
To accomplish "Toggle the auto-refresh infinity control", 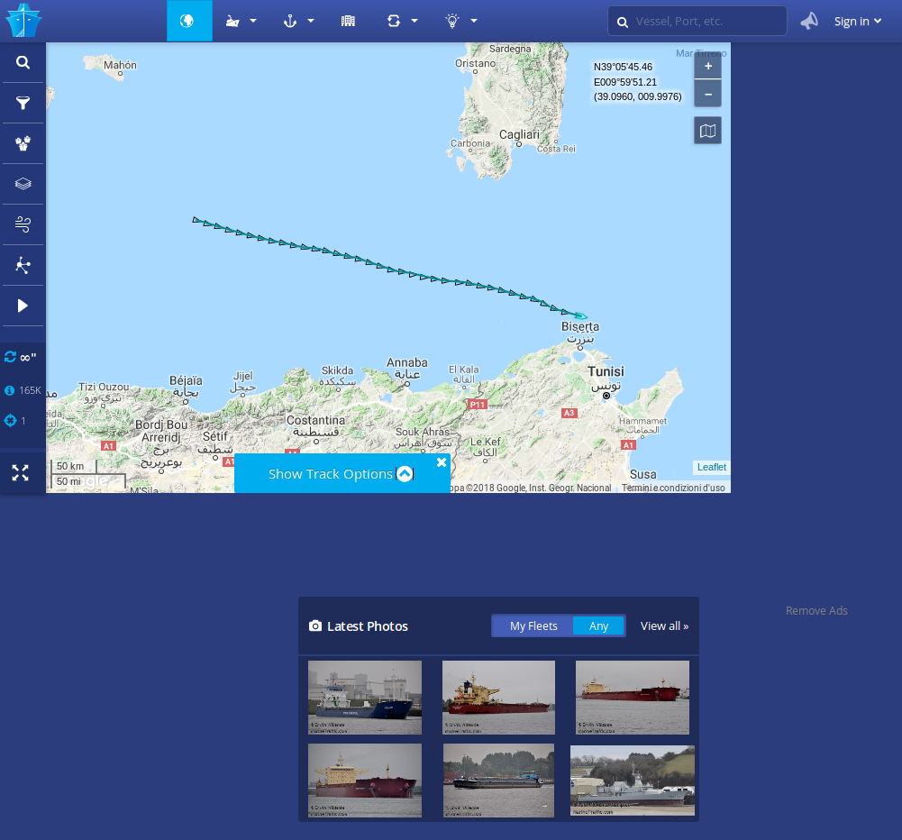I will pyautogui.click(x=21, y=357).
